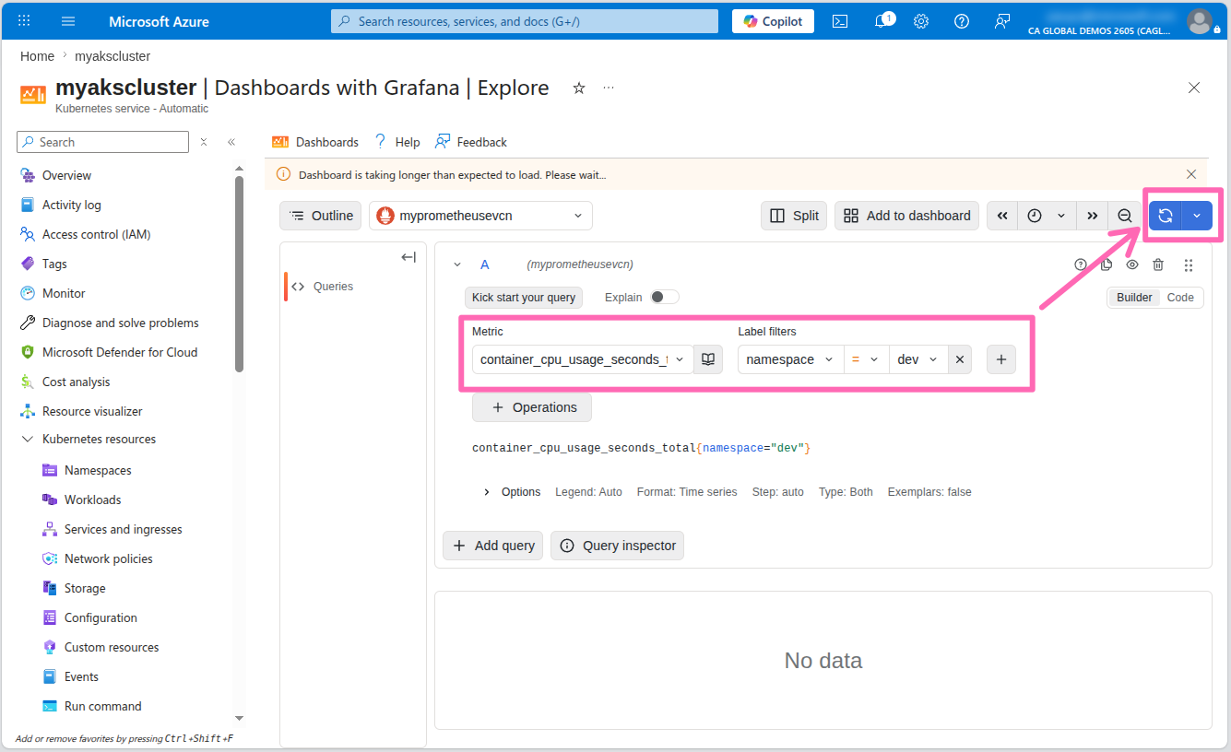
Task: Open query A help icon
Action: pos(1081,264)
